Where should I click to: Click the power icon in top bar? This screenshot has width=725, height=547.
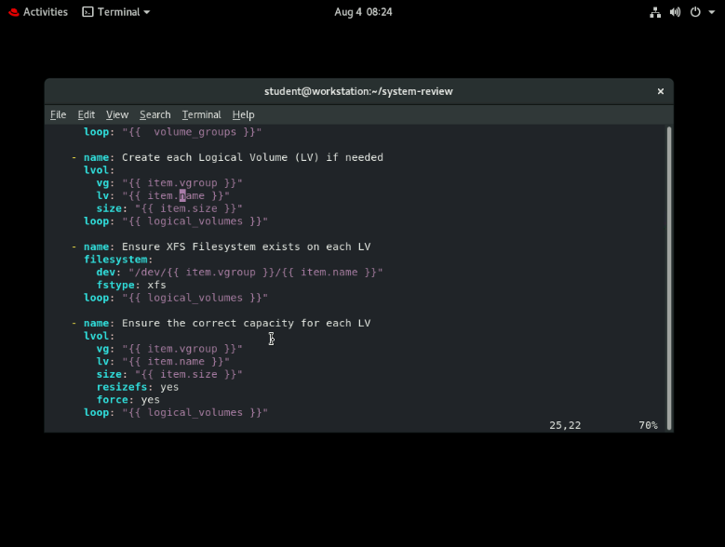click(x=695, y=12)
